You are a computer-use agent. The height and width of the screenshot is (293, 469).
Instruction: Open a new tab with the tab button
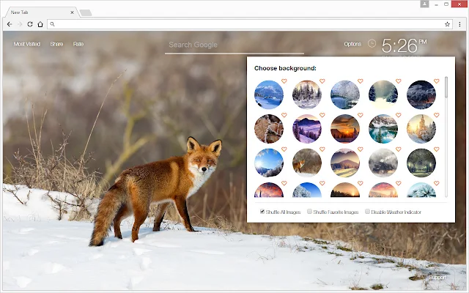tap(86, 12)
